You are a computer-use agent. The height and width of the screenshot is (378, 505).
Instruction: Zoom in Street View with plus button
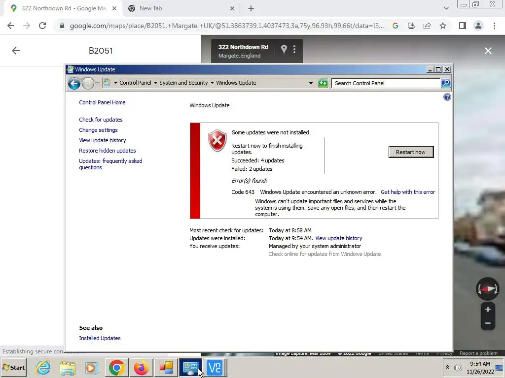point(488,310)
